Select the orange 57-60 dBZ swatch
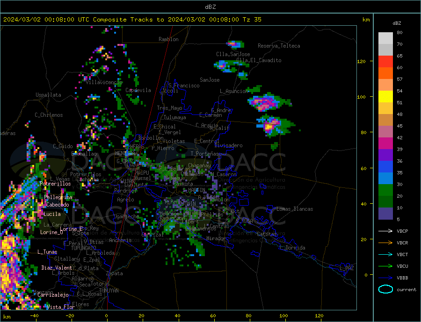The width and height of the screenshot is (421, 322). click(385, 73)
